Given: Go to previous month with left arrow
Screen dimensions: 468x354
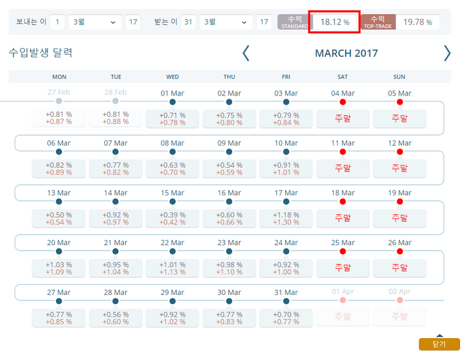Looking at the screenshot, I should pos(246,53).
